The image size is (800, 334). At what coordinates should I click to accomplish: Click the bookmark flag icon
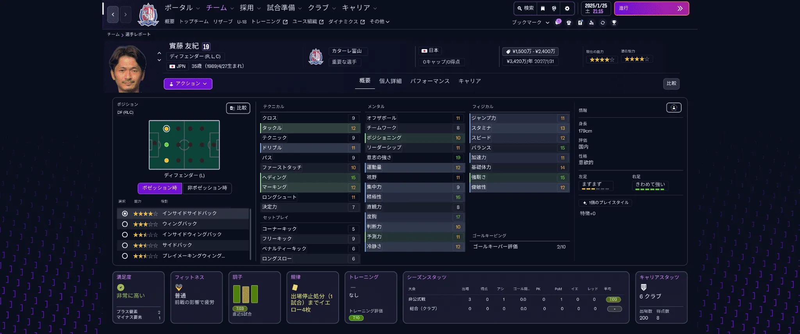543,8
